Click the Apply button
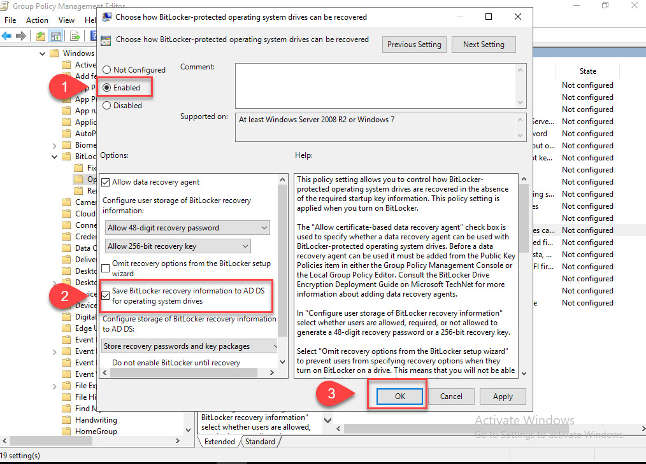The height and width of the screenshot is (464, 646). click(x=503, y=397)
